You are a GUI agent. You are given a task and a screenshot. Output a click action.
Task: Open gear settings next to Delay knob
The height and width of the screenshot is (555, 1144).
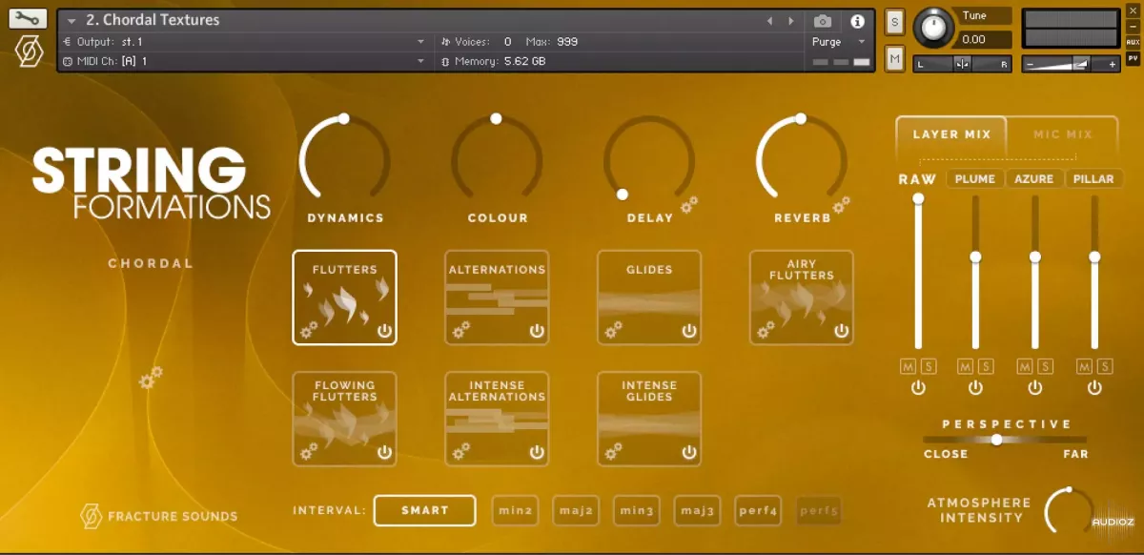[x=688, y=204]
